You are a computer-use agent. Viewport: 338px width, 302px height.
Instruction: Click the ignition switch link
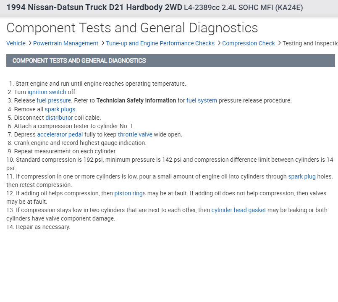tap(47, 92)
